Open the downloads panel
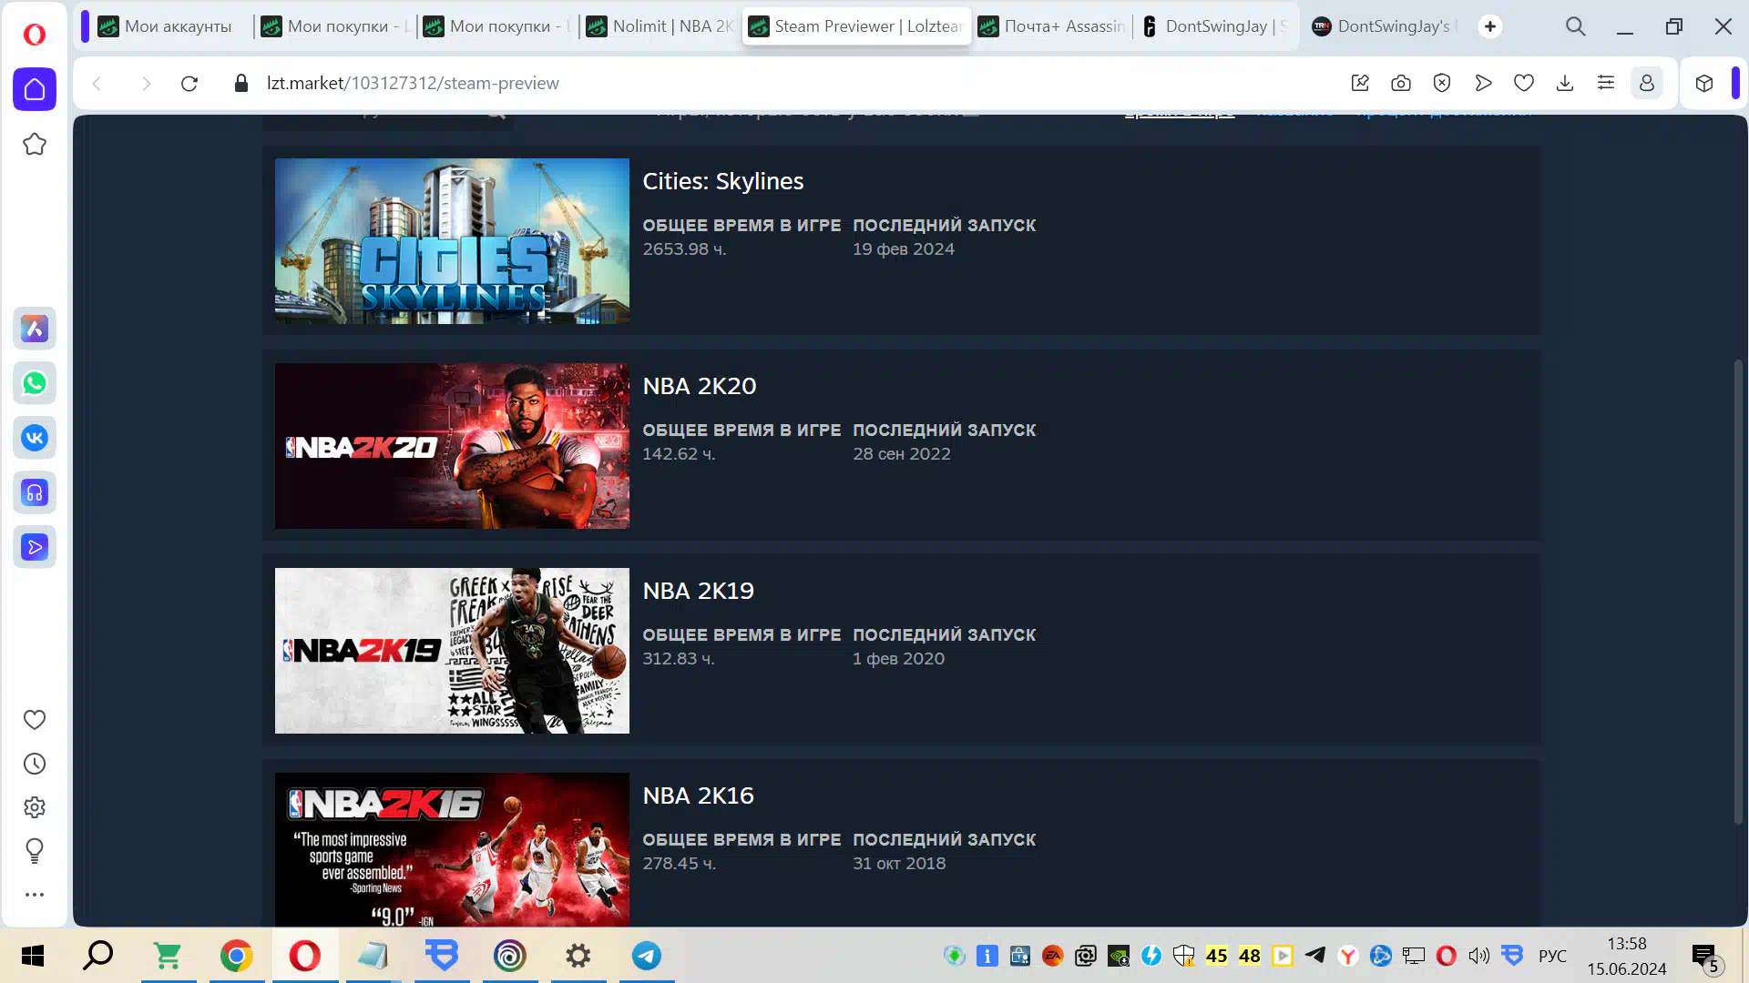This screenshot has height=983, width=1749. click(x=1565, y=84)
